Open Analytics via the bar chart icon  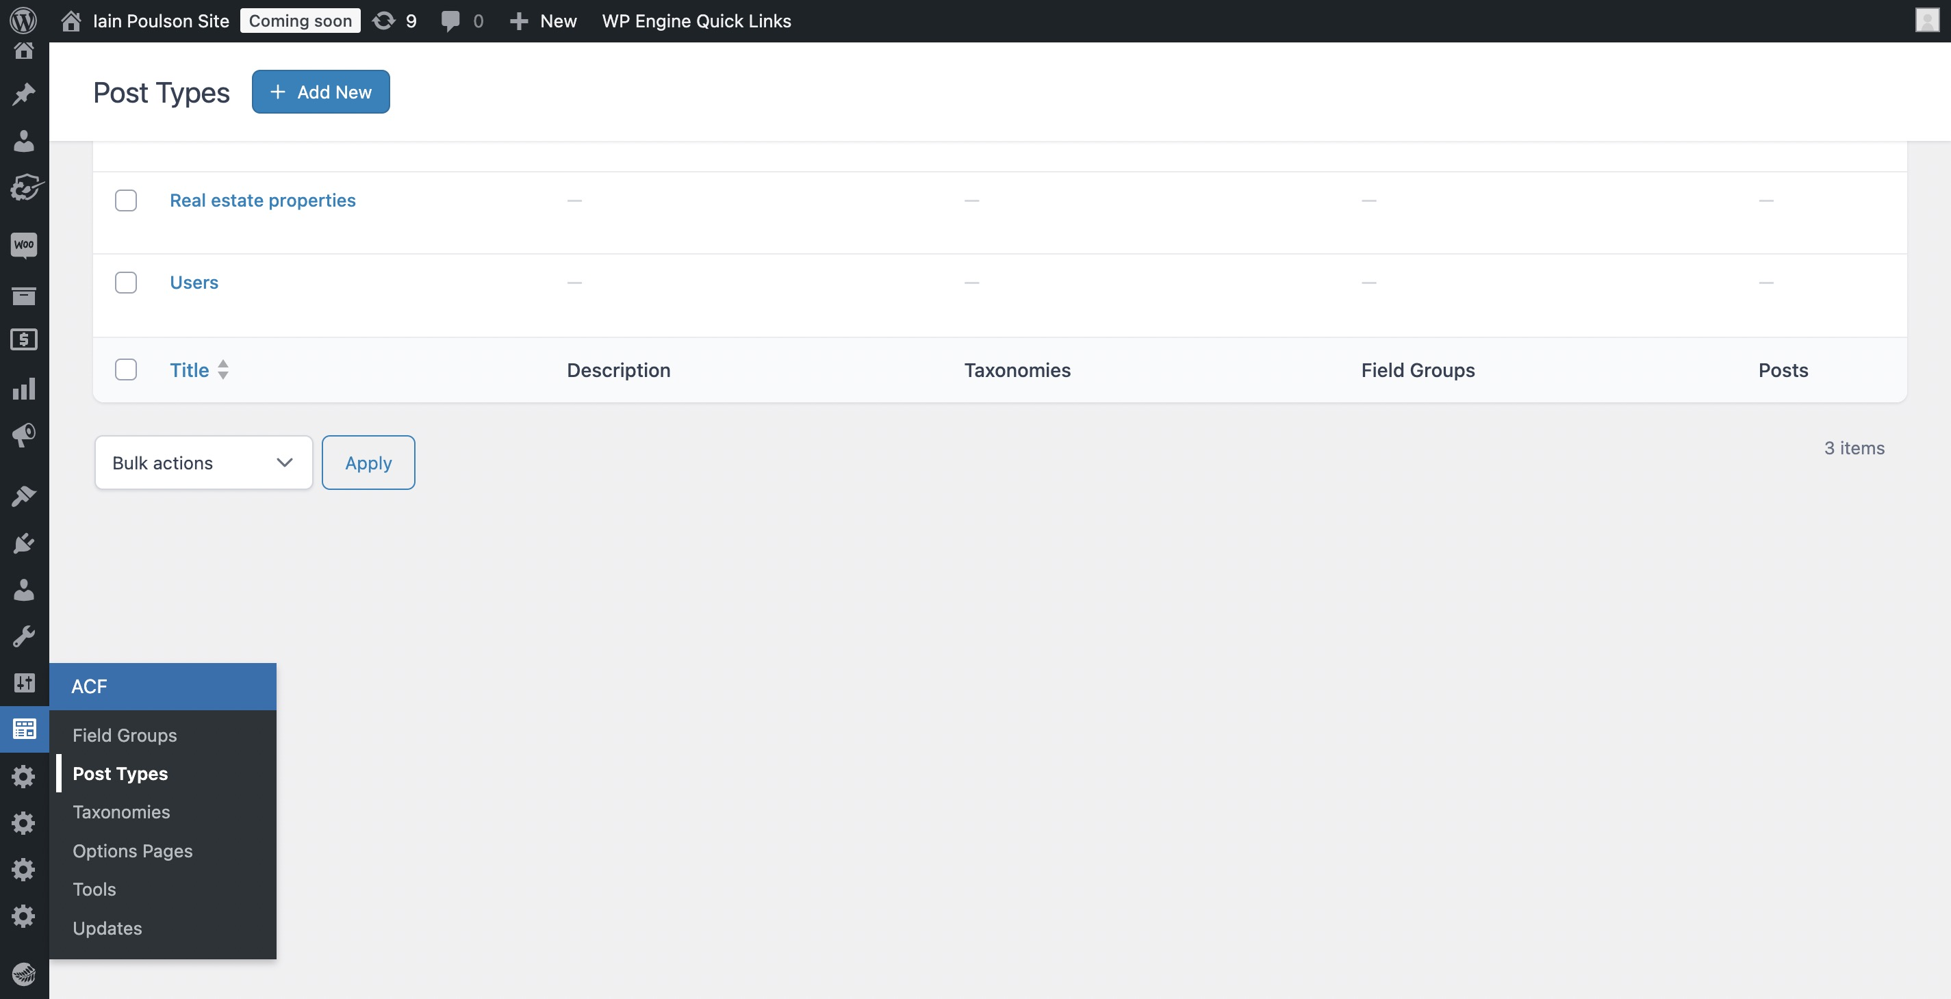[24, 388]
